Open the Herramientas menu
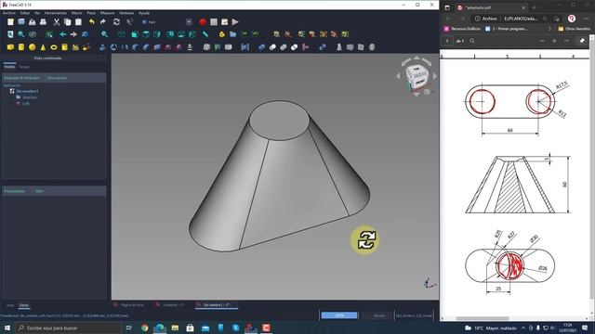595x334 pixels. tap(56, 13)
